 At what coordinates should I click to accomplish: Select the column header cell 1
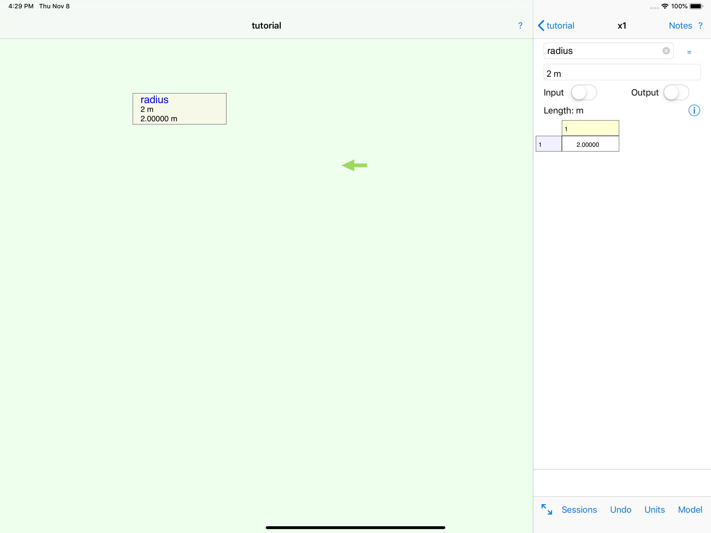(x=590, y=128)
